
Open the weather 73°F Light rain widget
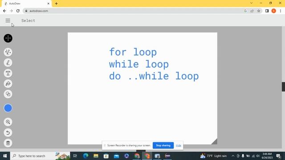click(213, 156)
